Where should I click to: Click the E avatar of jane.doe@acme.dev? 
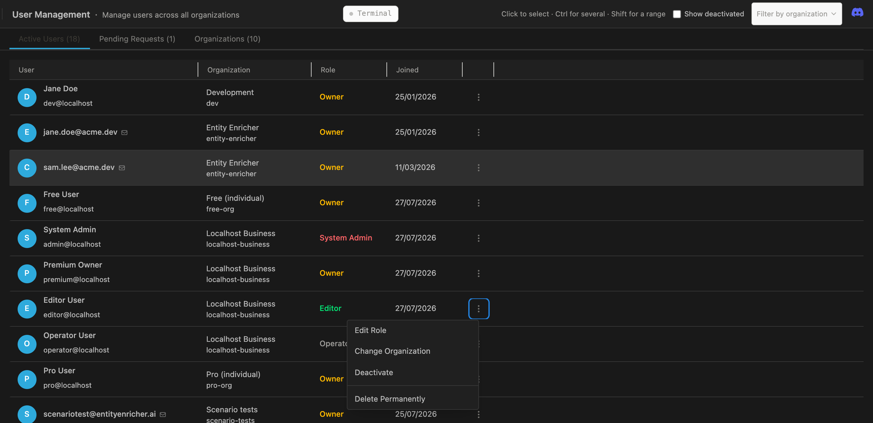[x=27, y=133]
